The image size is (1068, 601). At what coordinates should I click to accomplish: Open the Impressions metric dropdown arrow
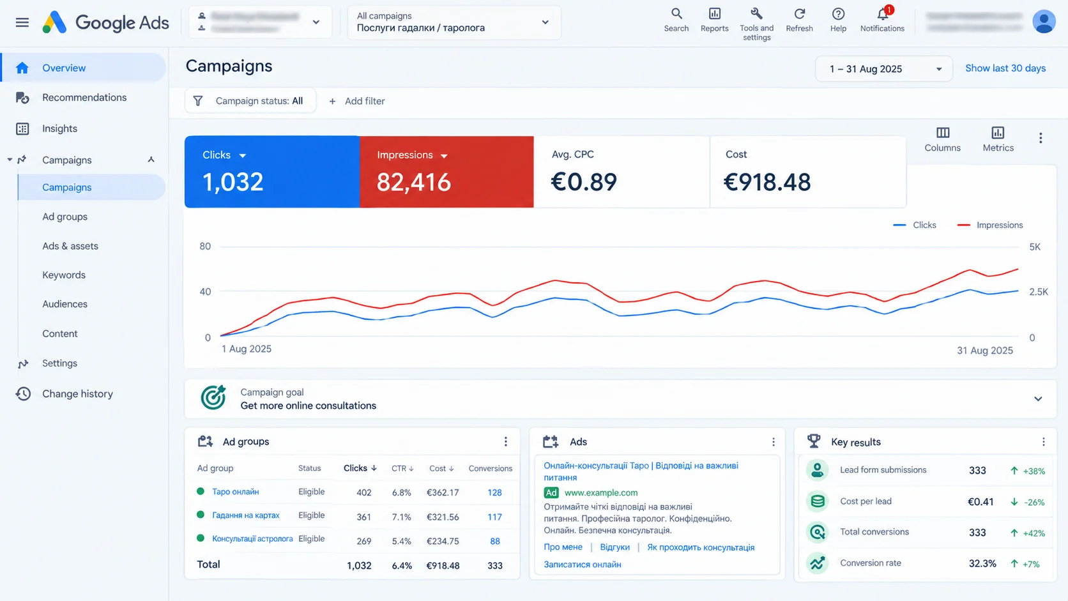pos(444,156)
